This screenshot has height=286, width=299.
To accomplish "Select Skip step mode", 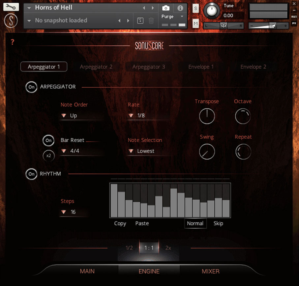I will tap(218, 223).
